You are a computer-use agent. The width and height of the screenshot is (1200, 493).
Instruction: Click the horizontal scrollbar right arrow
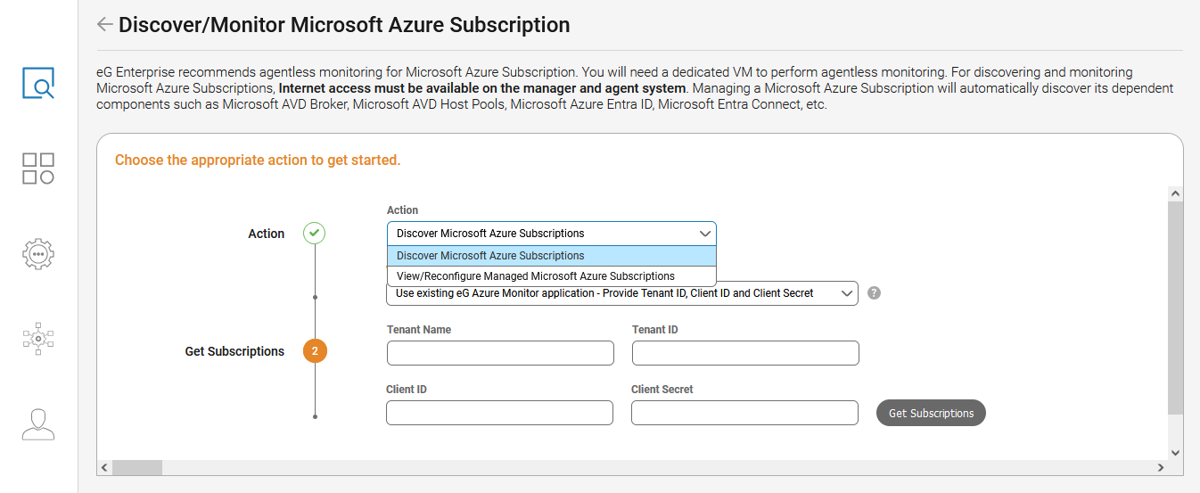tap(1160, 467)
